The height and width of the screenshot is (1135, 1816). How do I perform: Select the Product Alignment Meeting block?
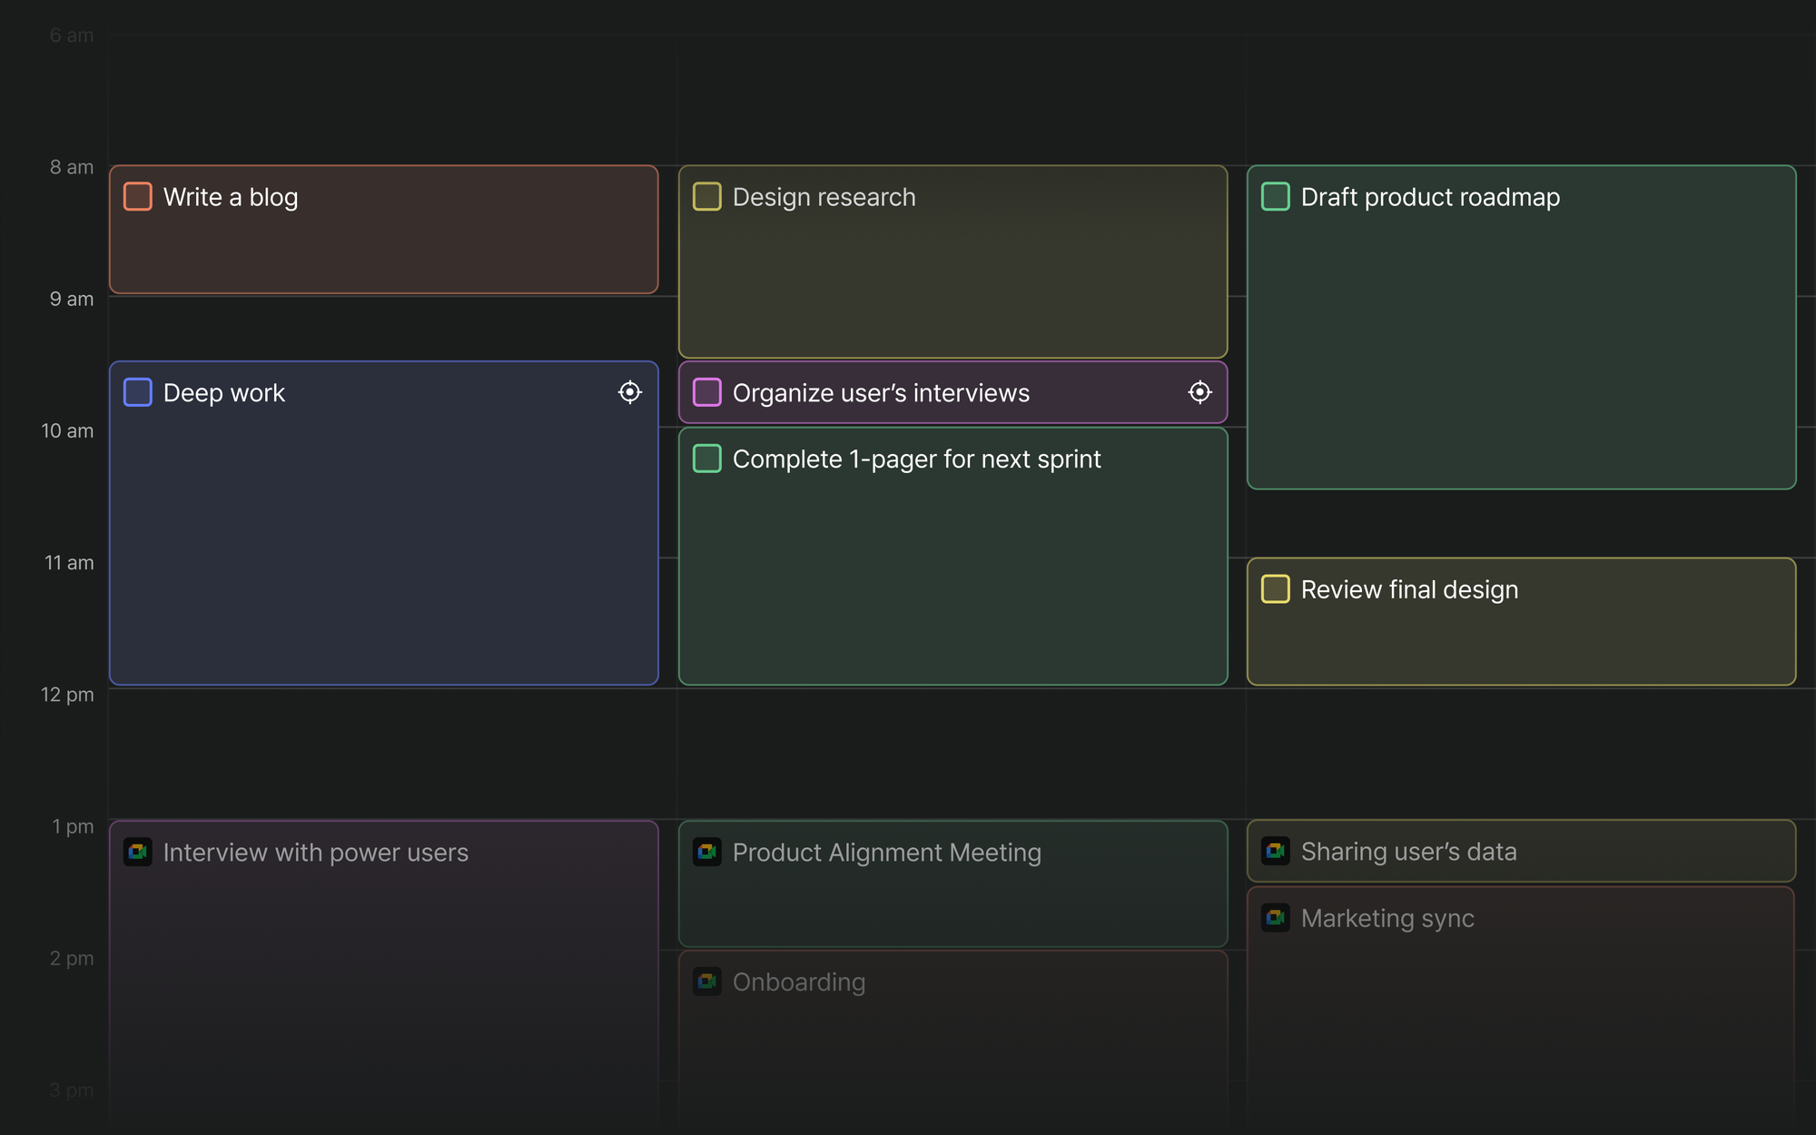click(887, 853)
